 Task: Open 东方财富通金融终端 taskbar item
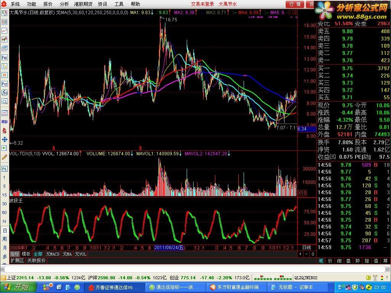click(x=236, y=288)
